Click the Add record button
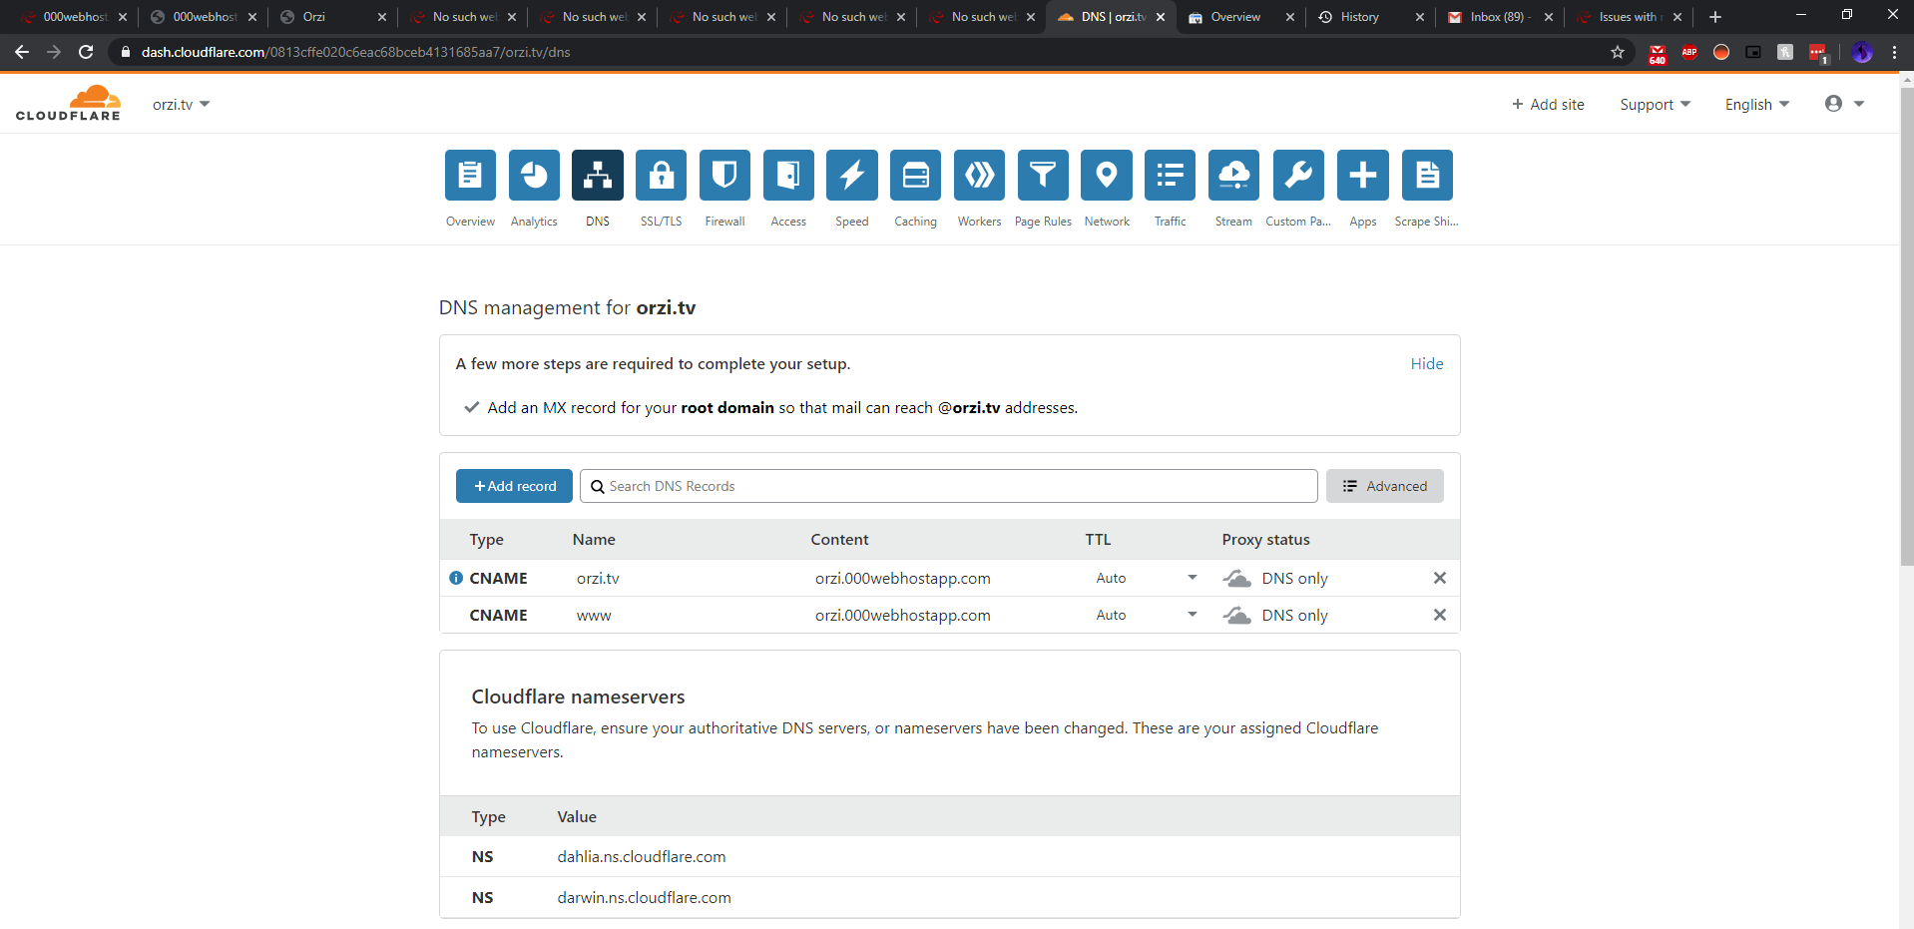1914x929 pixels. [514, 486]
